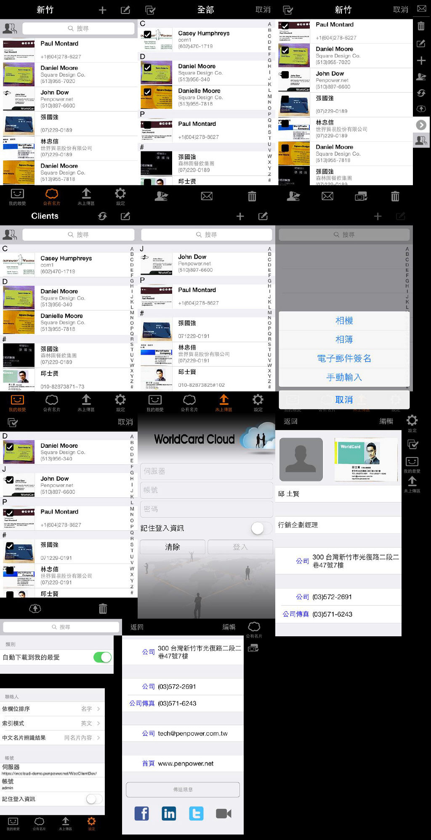This screenshot has height=840, width=431.
Task: Enable 記住登入資訊 on WorldCard Cloud login
Action: point(260,528)
